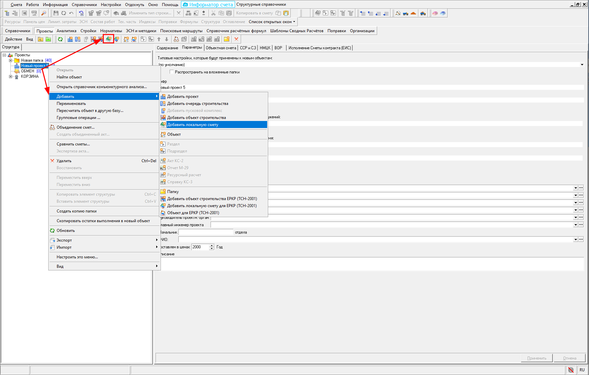
Task: Select 'Добавить локальную смету' submenu item
Action: 193,125
